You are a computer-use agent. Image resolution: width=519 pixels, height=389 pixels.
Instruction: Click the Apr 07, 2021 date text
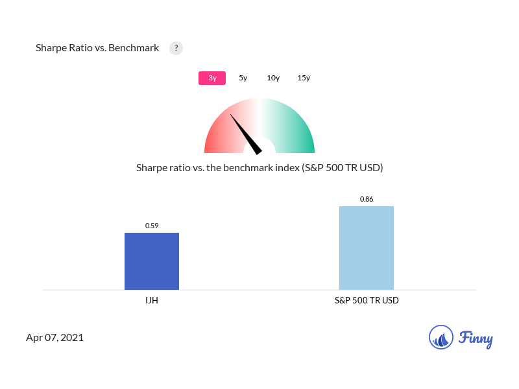[x=55, y=338]
